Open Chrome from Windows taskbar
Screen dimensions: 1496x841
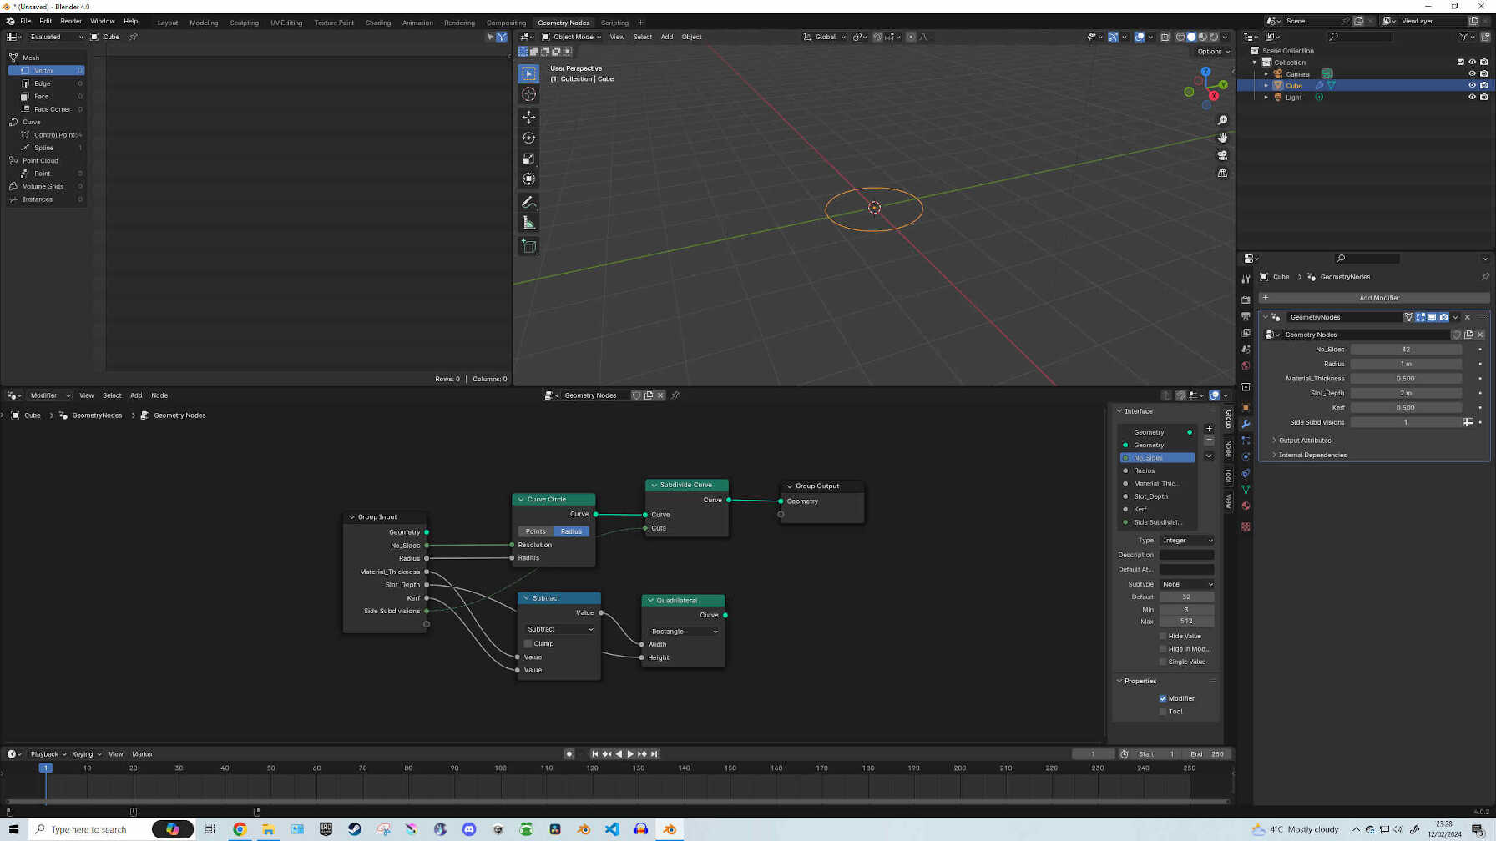[x=240, y=829]
